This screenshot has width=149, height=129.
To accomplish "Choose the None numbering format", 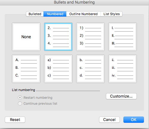I will [x=26, y=37].
